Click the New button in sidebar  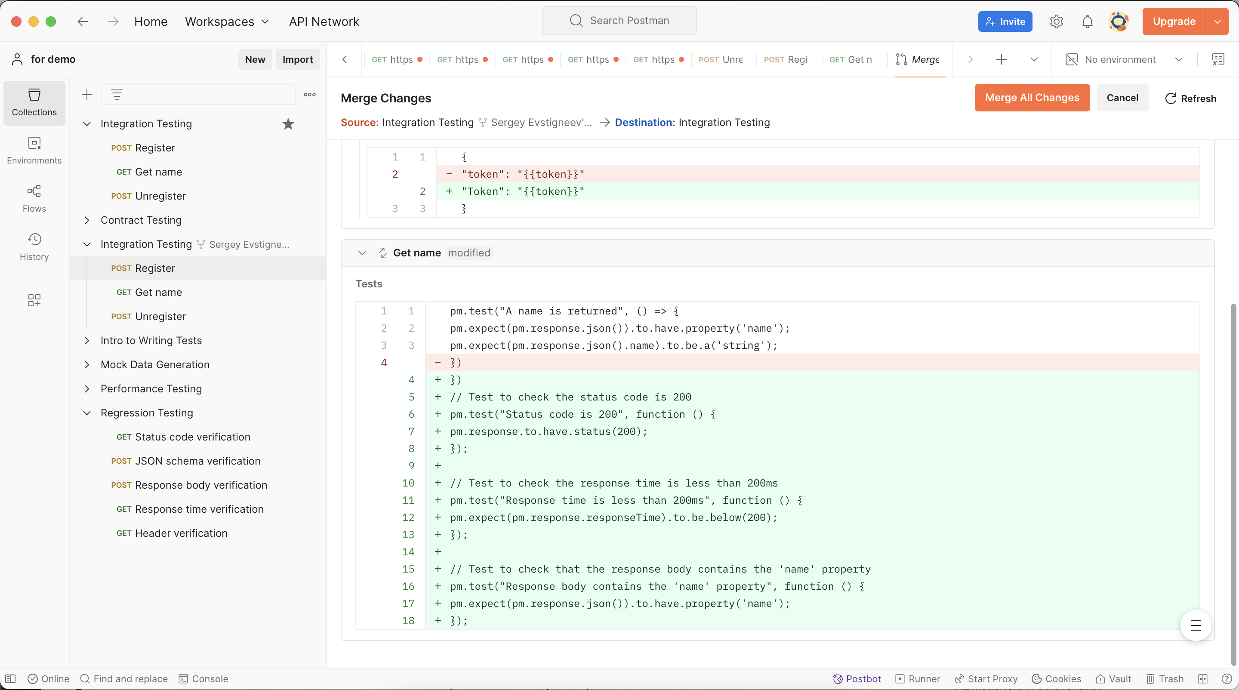(x=255, y=59)
